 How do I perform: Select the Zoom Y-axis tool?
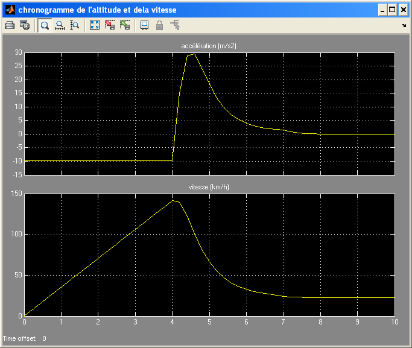click(x=75, y=25)
